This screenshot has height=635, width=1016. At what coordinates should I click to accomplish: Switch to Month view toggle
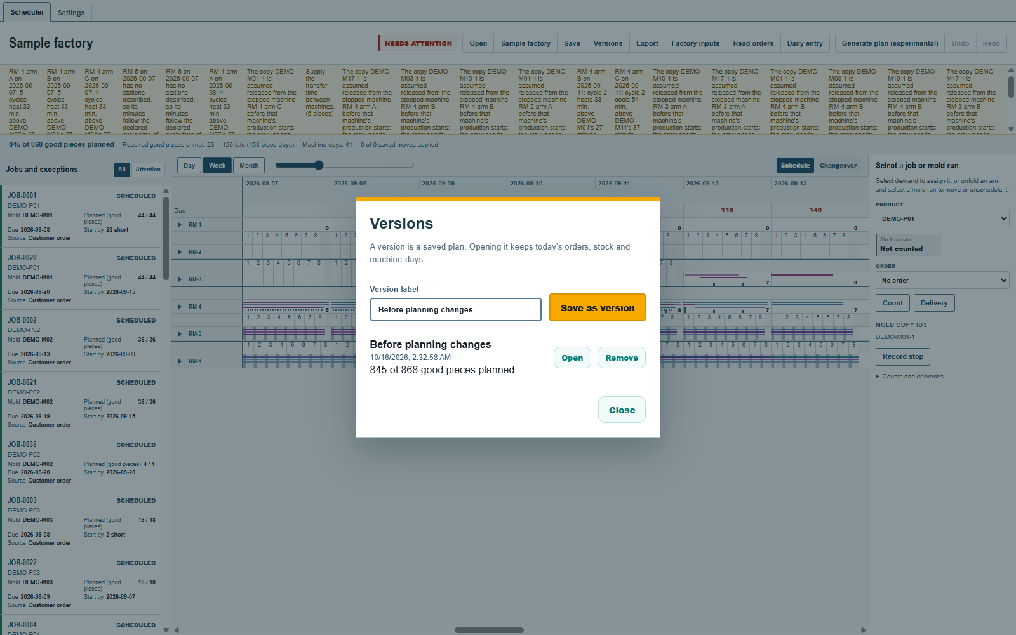[x=249, y=166]
